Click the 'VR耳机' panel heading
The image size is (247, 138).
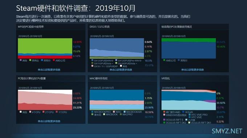166,78
